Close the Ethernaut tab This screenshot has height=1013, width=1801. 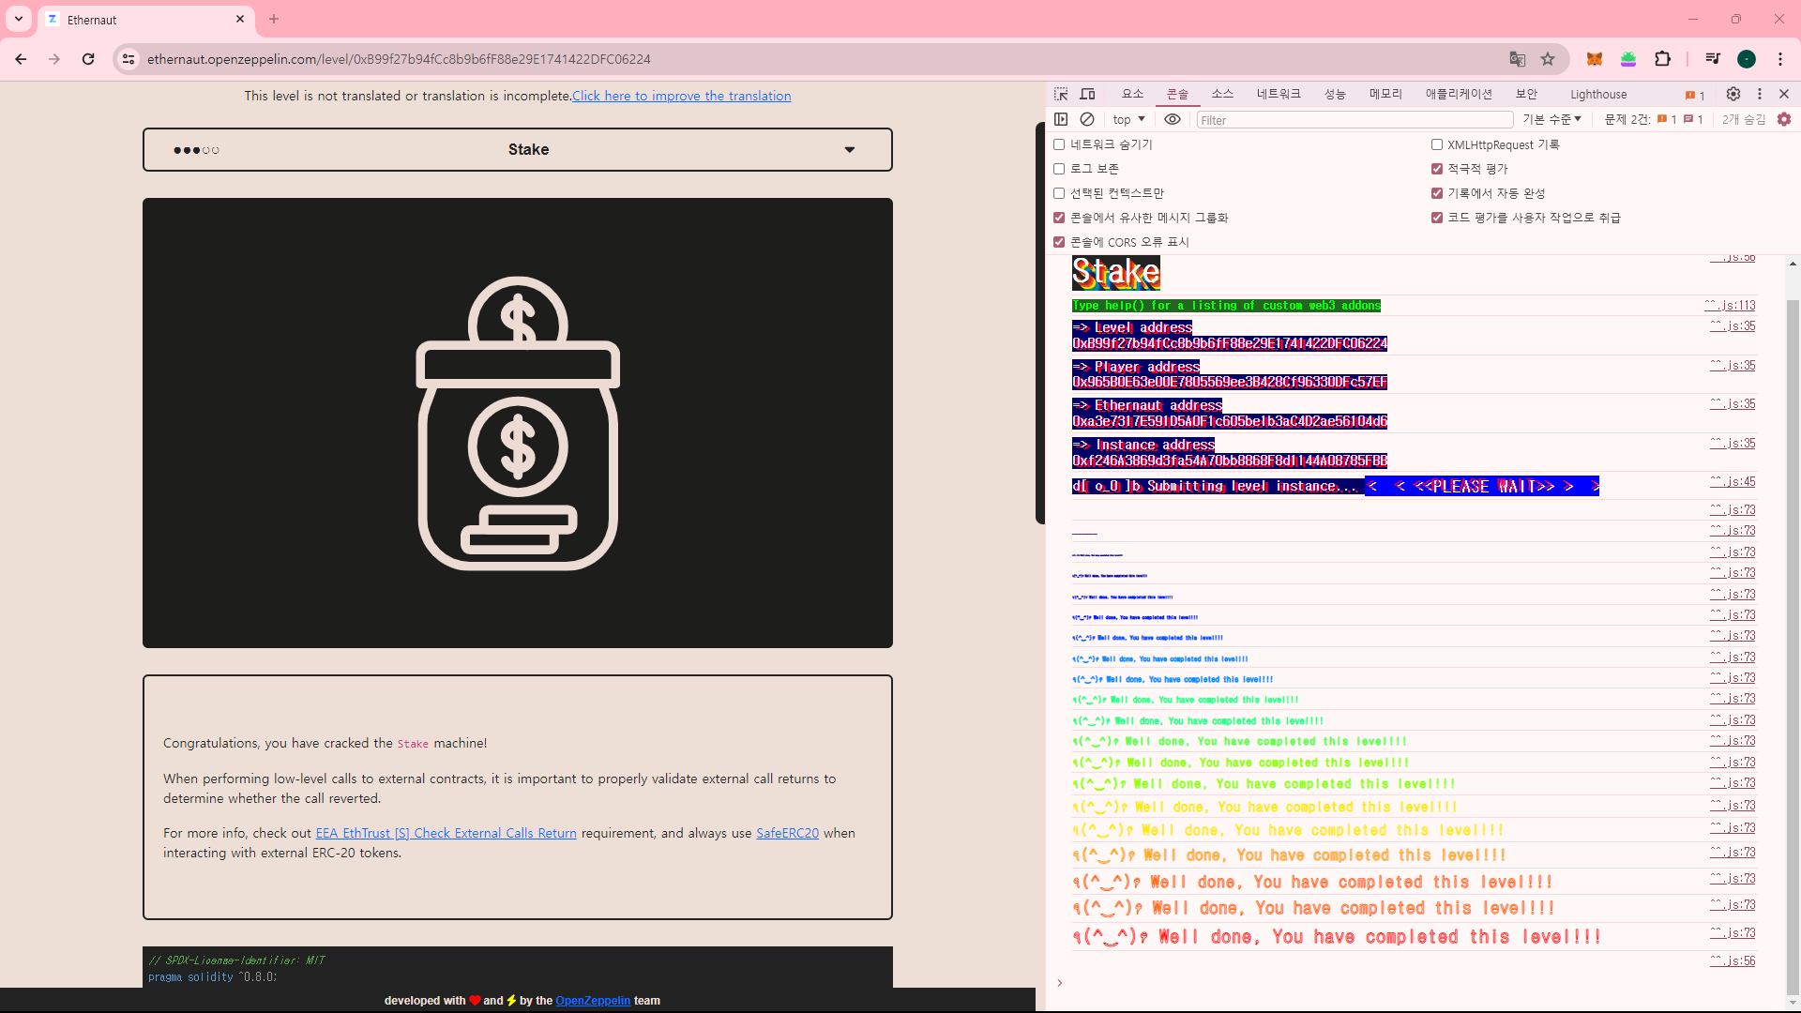click(240, 19)
